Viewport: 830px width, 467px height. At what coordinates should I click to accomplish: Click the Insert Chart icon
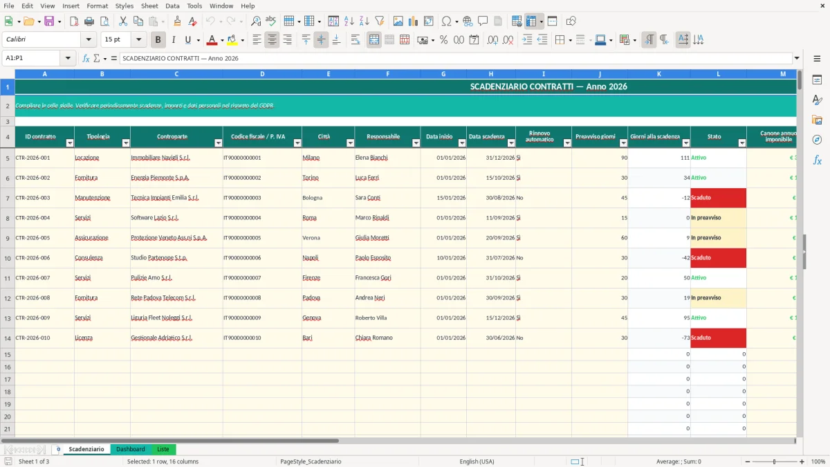414,21
